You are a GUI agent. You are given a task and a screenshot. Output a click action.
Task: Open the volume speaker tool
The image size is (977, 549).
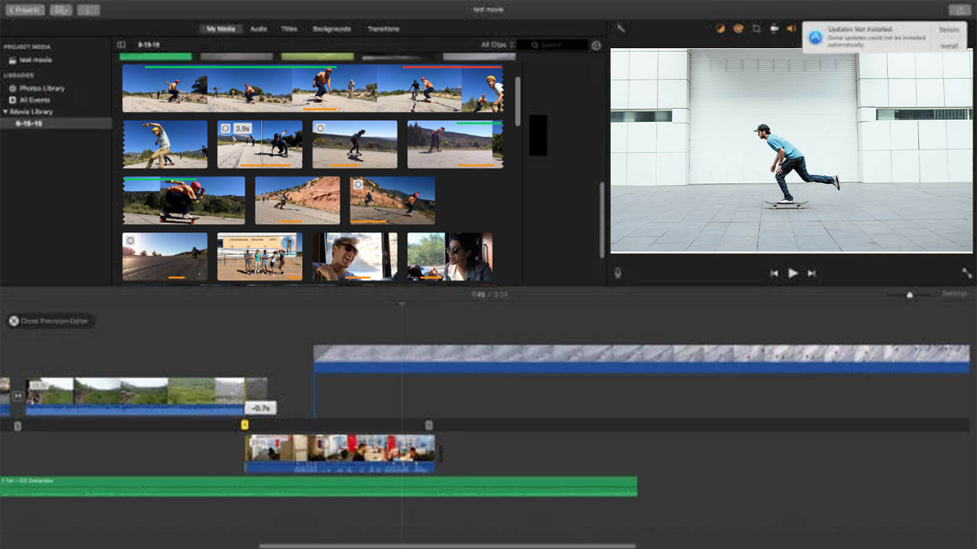[791, 28]
